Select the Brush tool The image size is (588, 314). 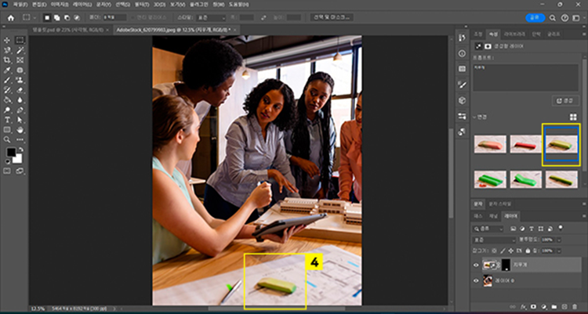coord(7,80)
